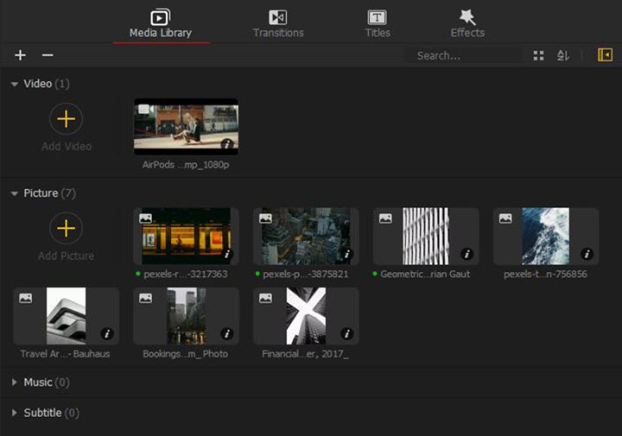622x436 pixels.
Task: Switch to the Titles tab
Action: click(x=377, y=23)
